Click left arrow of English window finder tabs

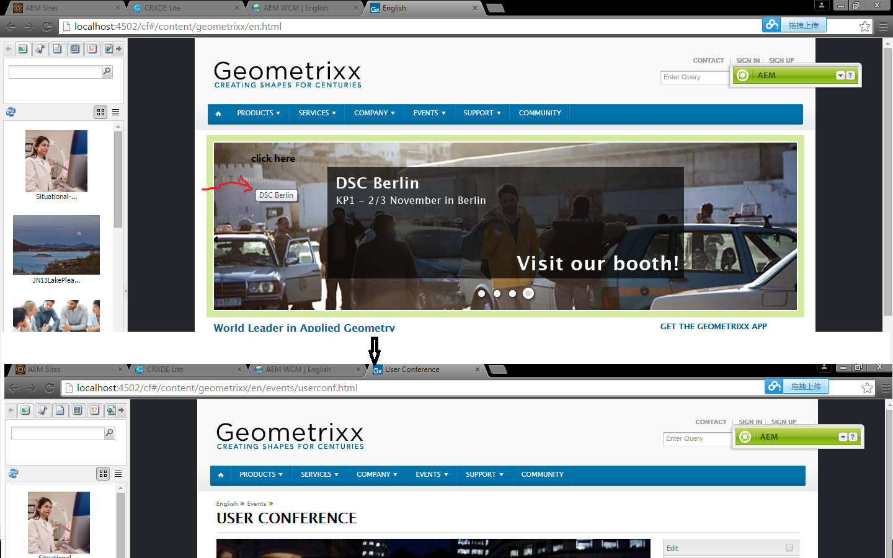(x=9, y=49)
